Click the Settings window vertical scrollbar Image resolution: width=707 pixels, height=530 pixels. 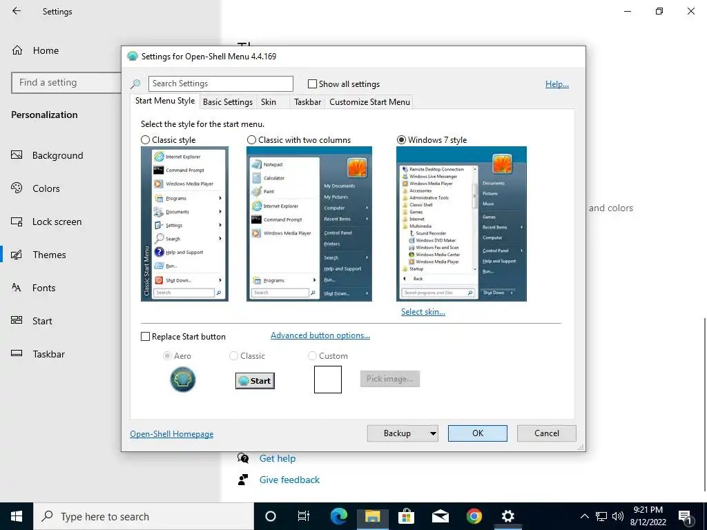(704, 404)
